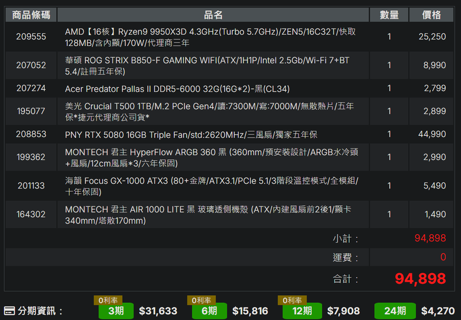Select the MONTECH HyperFlow ARGB 360 item
This screenshot has width=461, height=320.
(212, 158)
